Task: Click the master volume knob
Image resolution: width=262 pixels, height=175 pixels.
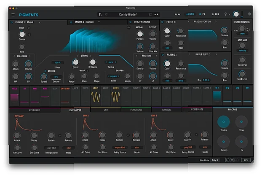Action: tap(236, 14)
